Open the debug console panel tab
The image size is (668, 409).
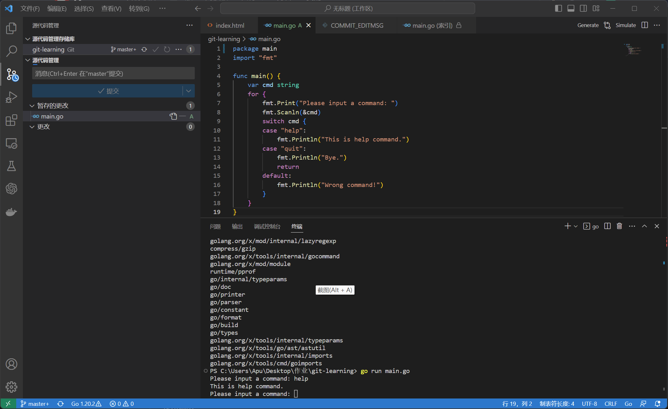click(267, 226)
